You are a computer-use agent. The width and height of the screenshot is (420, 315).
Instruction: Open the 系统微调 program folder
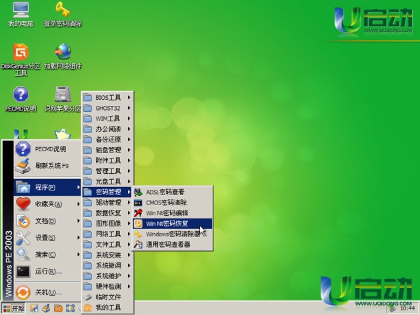click(107, 265)
